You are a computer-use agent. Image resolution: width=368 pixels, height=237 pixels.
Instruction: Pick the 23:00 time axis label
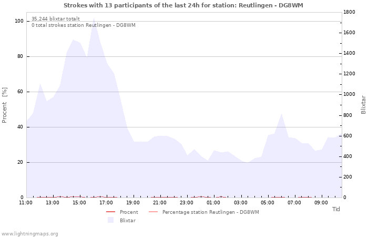point(187,202)
